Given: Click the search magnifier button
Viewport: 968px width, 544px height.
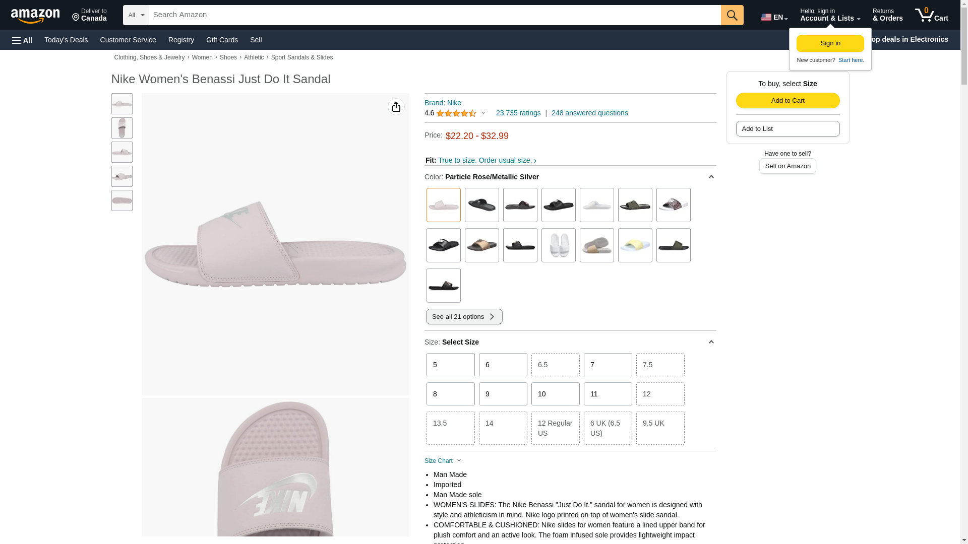Looking at the screenshot, I should (x=732, y=15).
